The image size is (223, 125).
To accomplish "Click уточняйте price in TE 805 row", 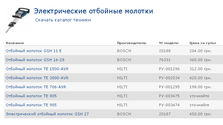I will 199,96.
